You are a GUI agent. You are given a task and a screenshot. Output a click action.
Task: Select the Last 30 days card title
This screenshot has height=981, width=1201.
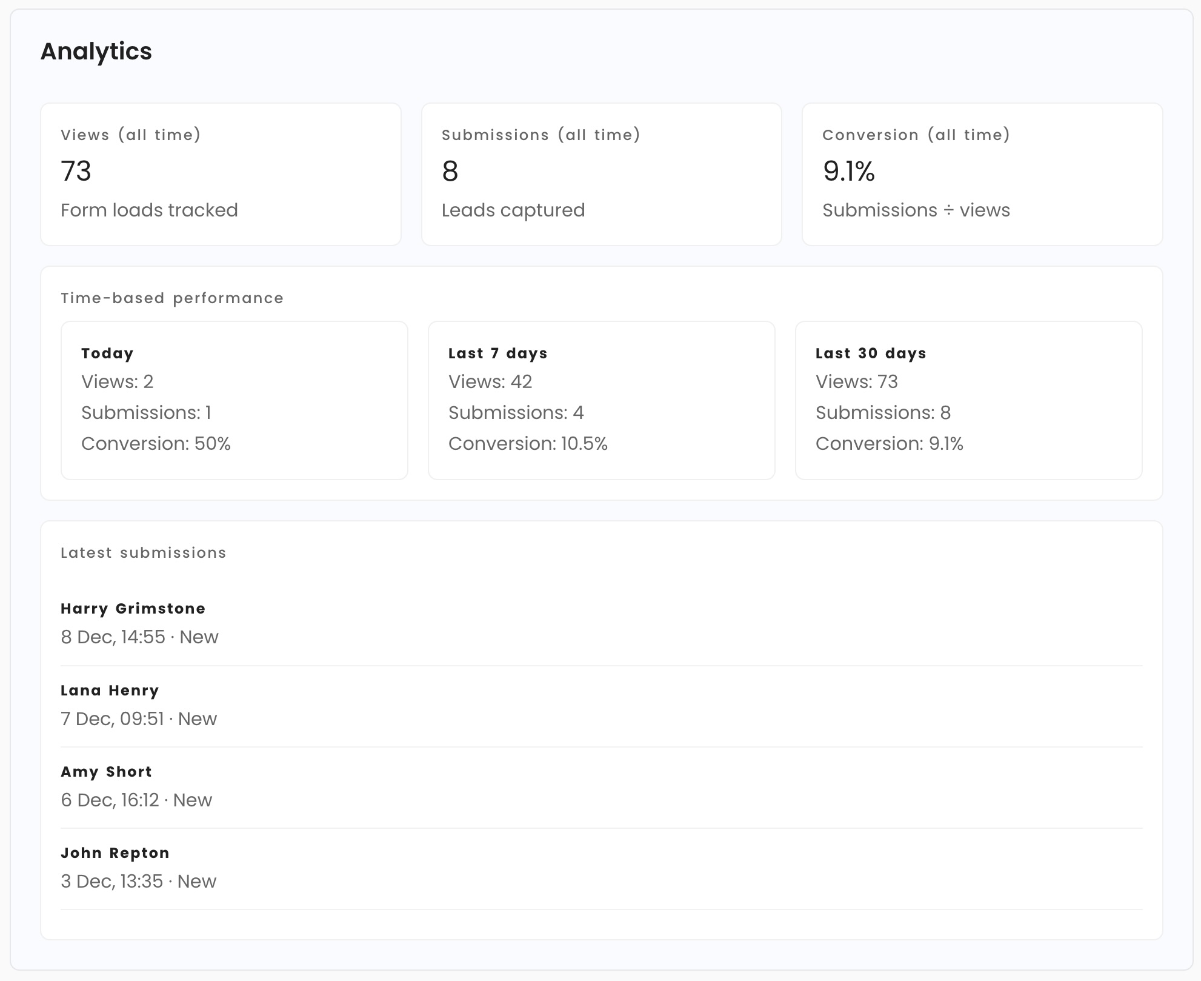coord(871,353)
